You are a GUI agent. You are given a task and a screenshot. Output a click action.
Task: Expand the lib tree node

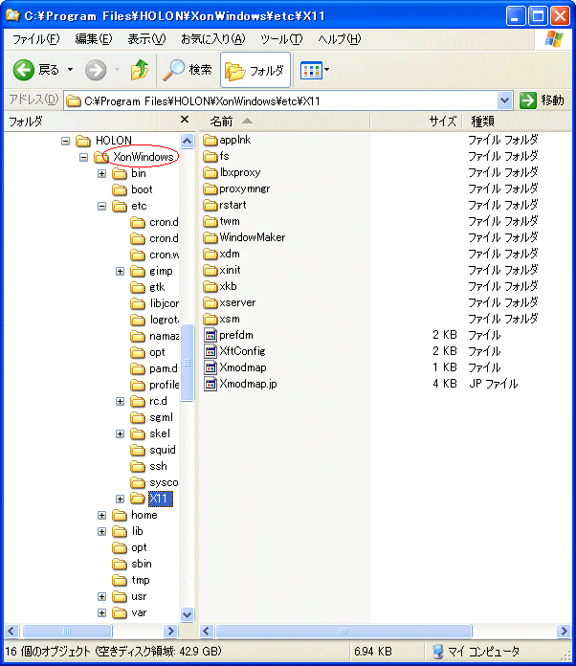[x=102, y=531]
